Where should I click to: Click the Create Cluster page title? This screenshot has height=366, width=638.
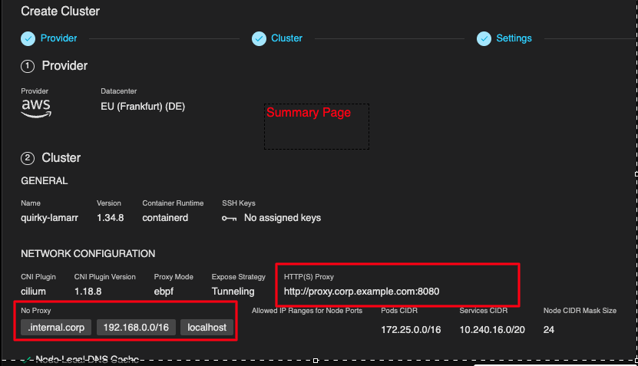pyautogui.click(x=60, y=12)
